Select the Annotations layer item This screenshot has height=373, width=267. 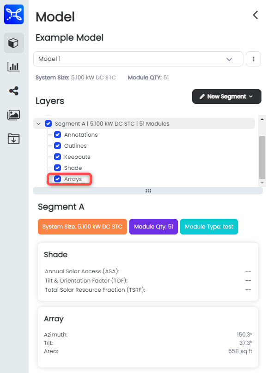(81, 135)
